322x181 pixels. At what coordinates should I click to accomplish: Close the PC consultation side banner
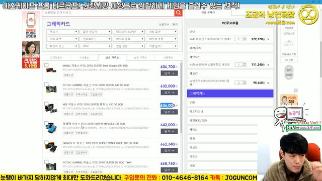[296, 90]
